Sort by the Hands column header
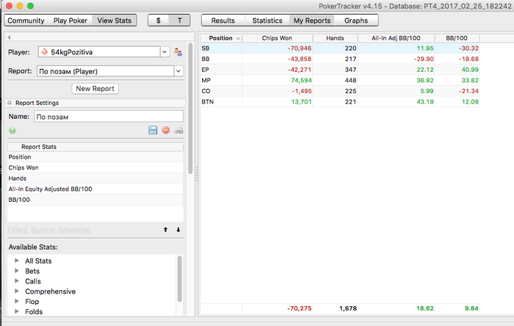This screenshot has width=514, height=326. (335, 38)
